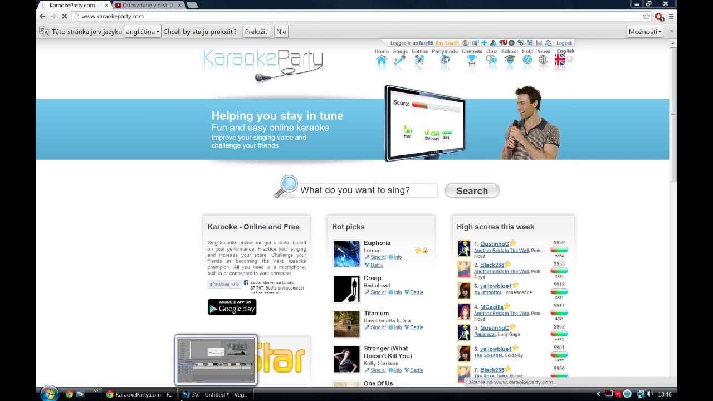This screenshot has height=401, width=713.
Task: Click the Windows Start button
Action: (x=49, y=393)
